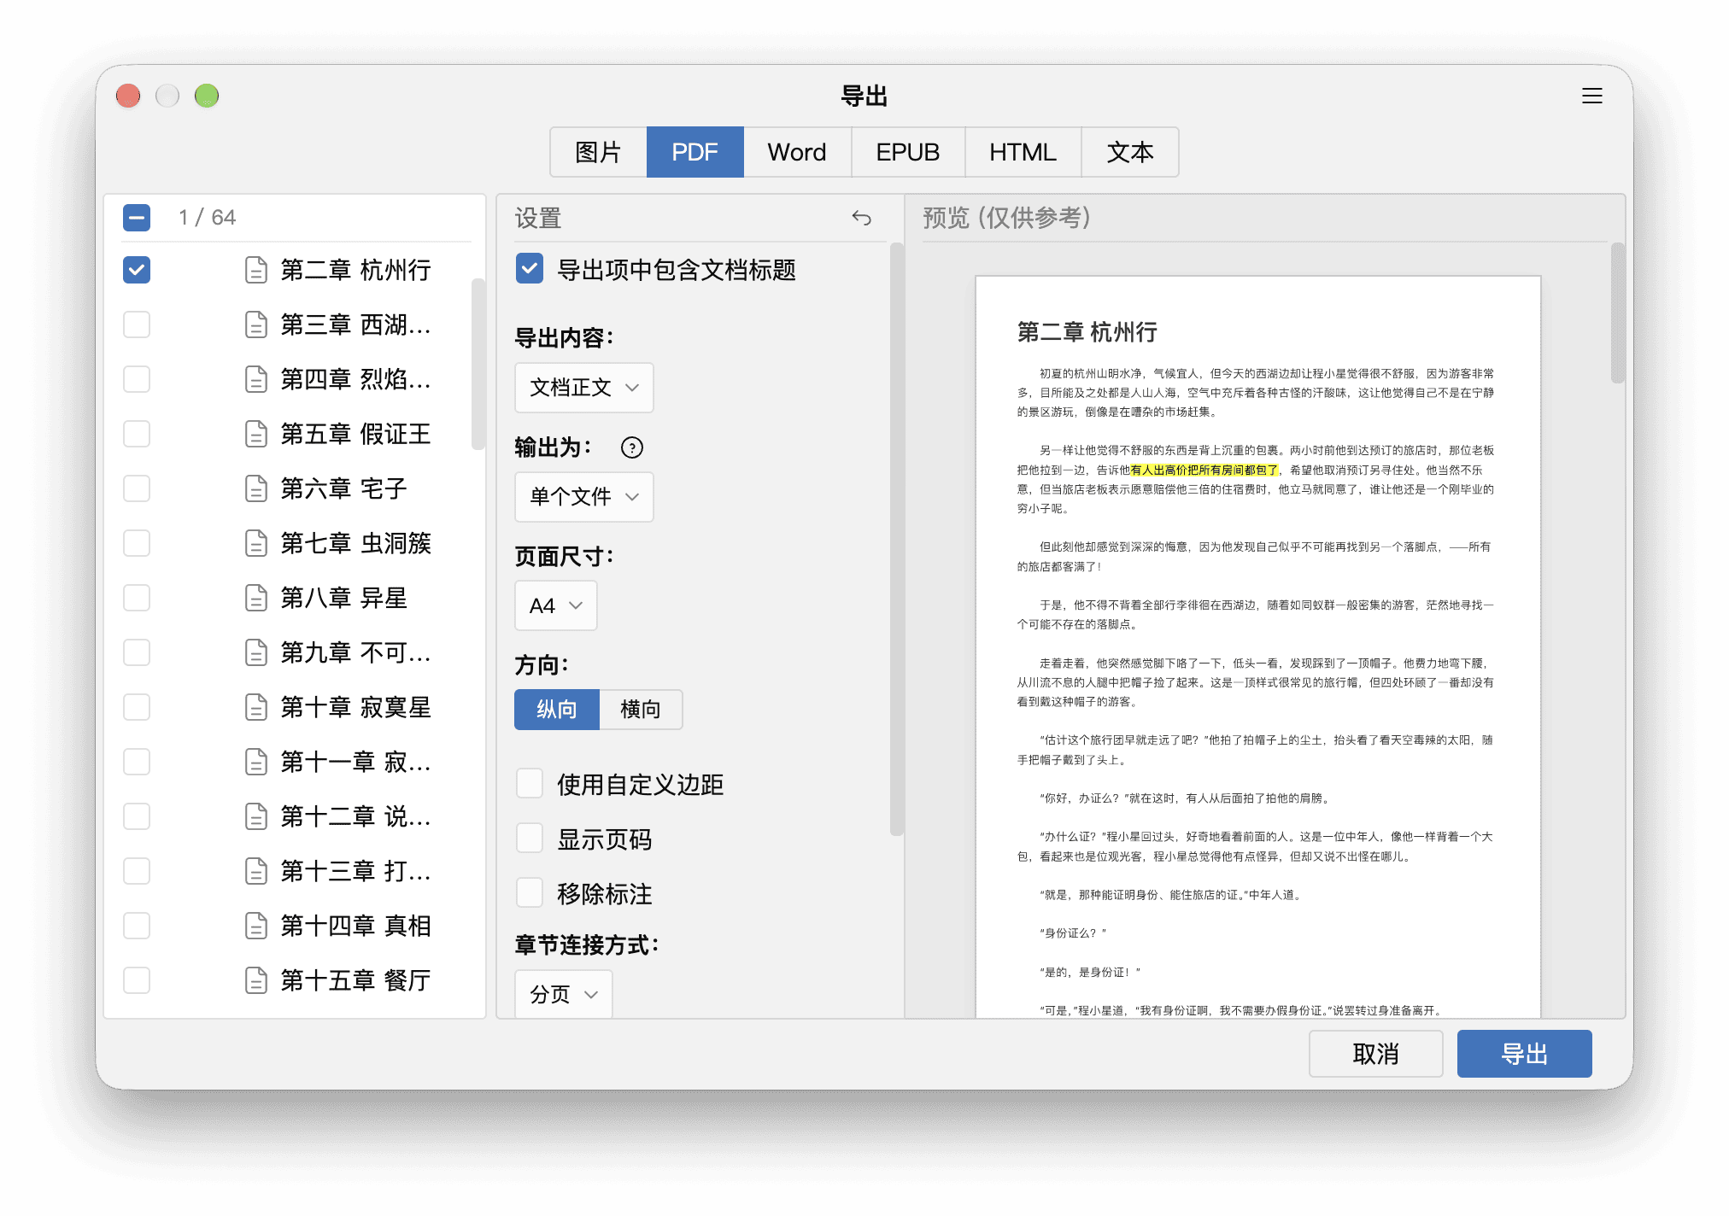
Task: Open the 分页 chapter connection dropdown
Action: coord(564,994)
